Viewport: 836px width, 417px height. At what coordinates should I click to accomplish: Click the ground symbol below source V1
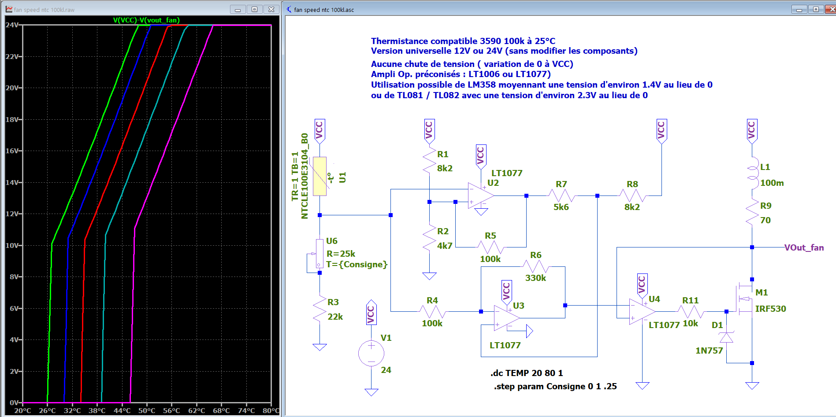tap(372, 392)
